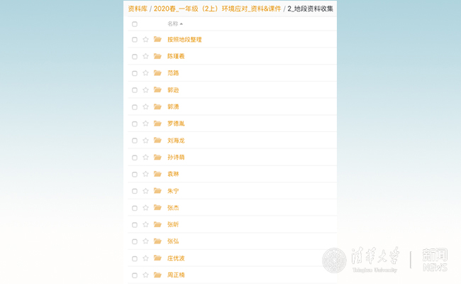Click the star icon beside 罗德胤
Image resolution: width=461 pixels, height=284 pixels.
pyautogui.click(x=145, y=124)
